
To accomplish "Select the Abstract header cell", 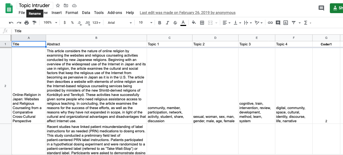I will point(96,44).
